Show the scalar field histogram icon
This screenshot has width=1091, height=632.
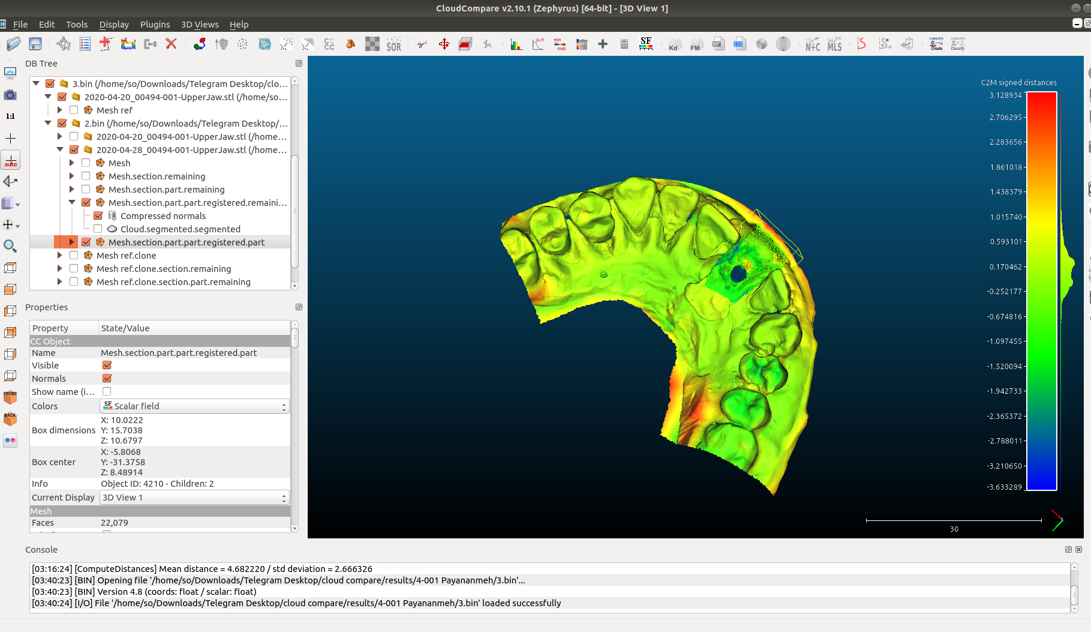pyautogui.click(x=516, y=44)
